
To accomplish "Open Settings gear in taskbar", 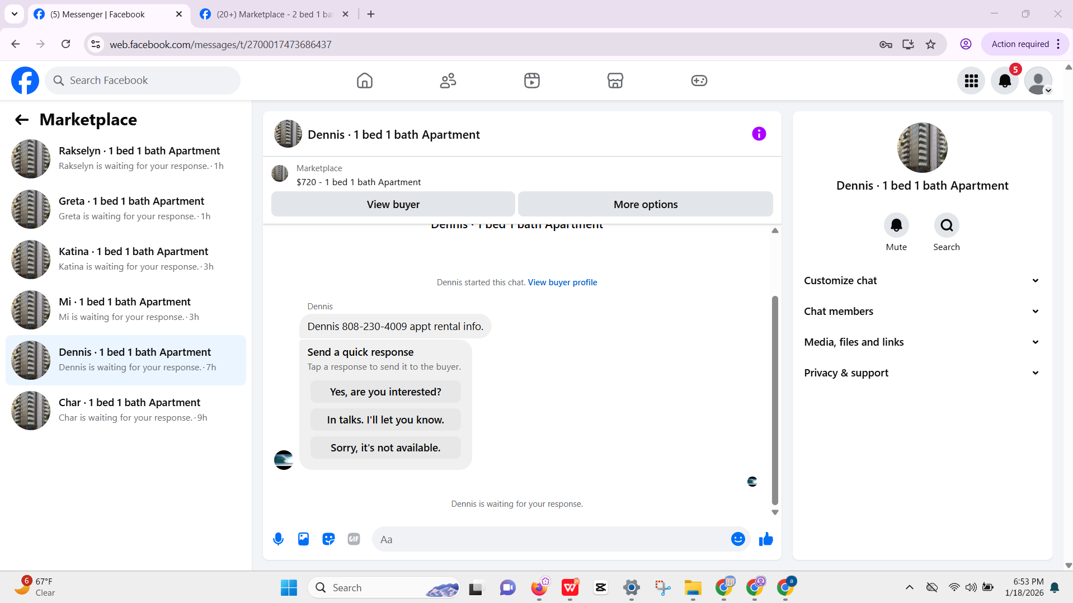I will (x=631, y=588).
